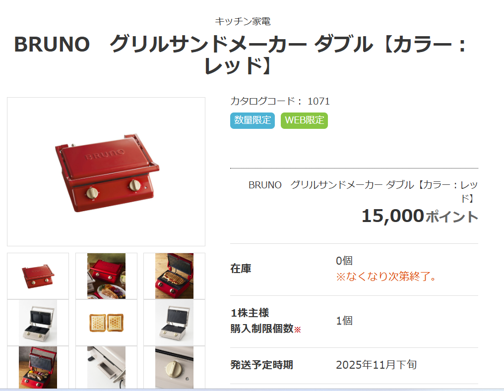Click the 15,000ポイント price

(420, 216)
